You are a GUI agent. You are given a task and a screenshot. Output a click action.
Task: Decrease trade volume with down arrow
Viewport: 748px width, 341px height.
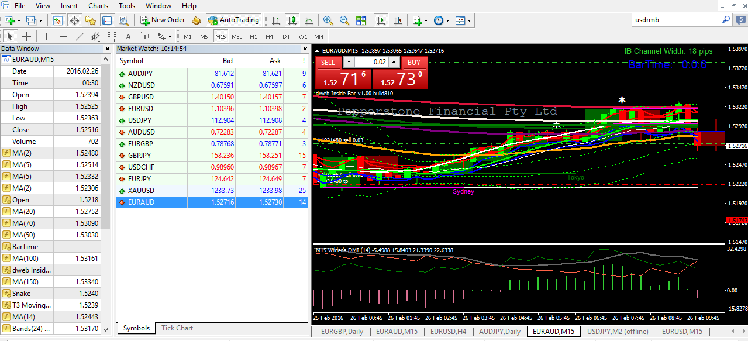click(x=349, y=62)
